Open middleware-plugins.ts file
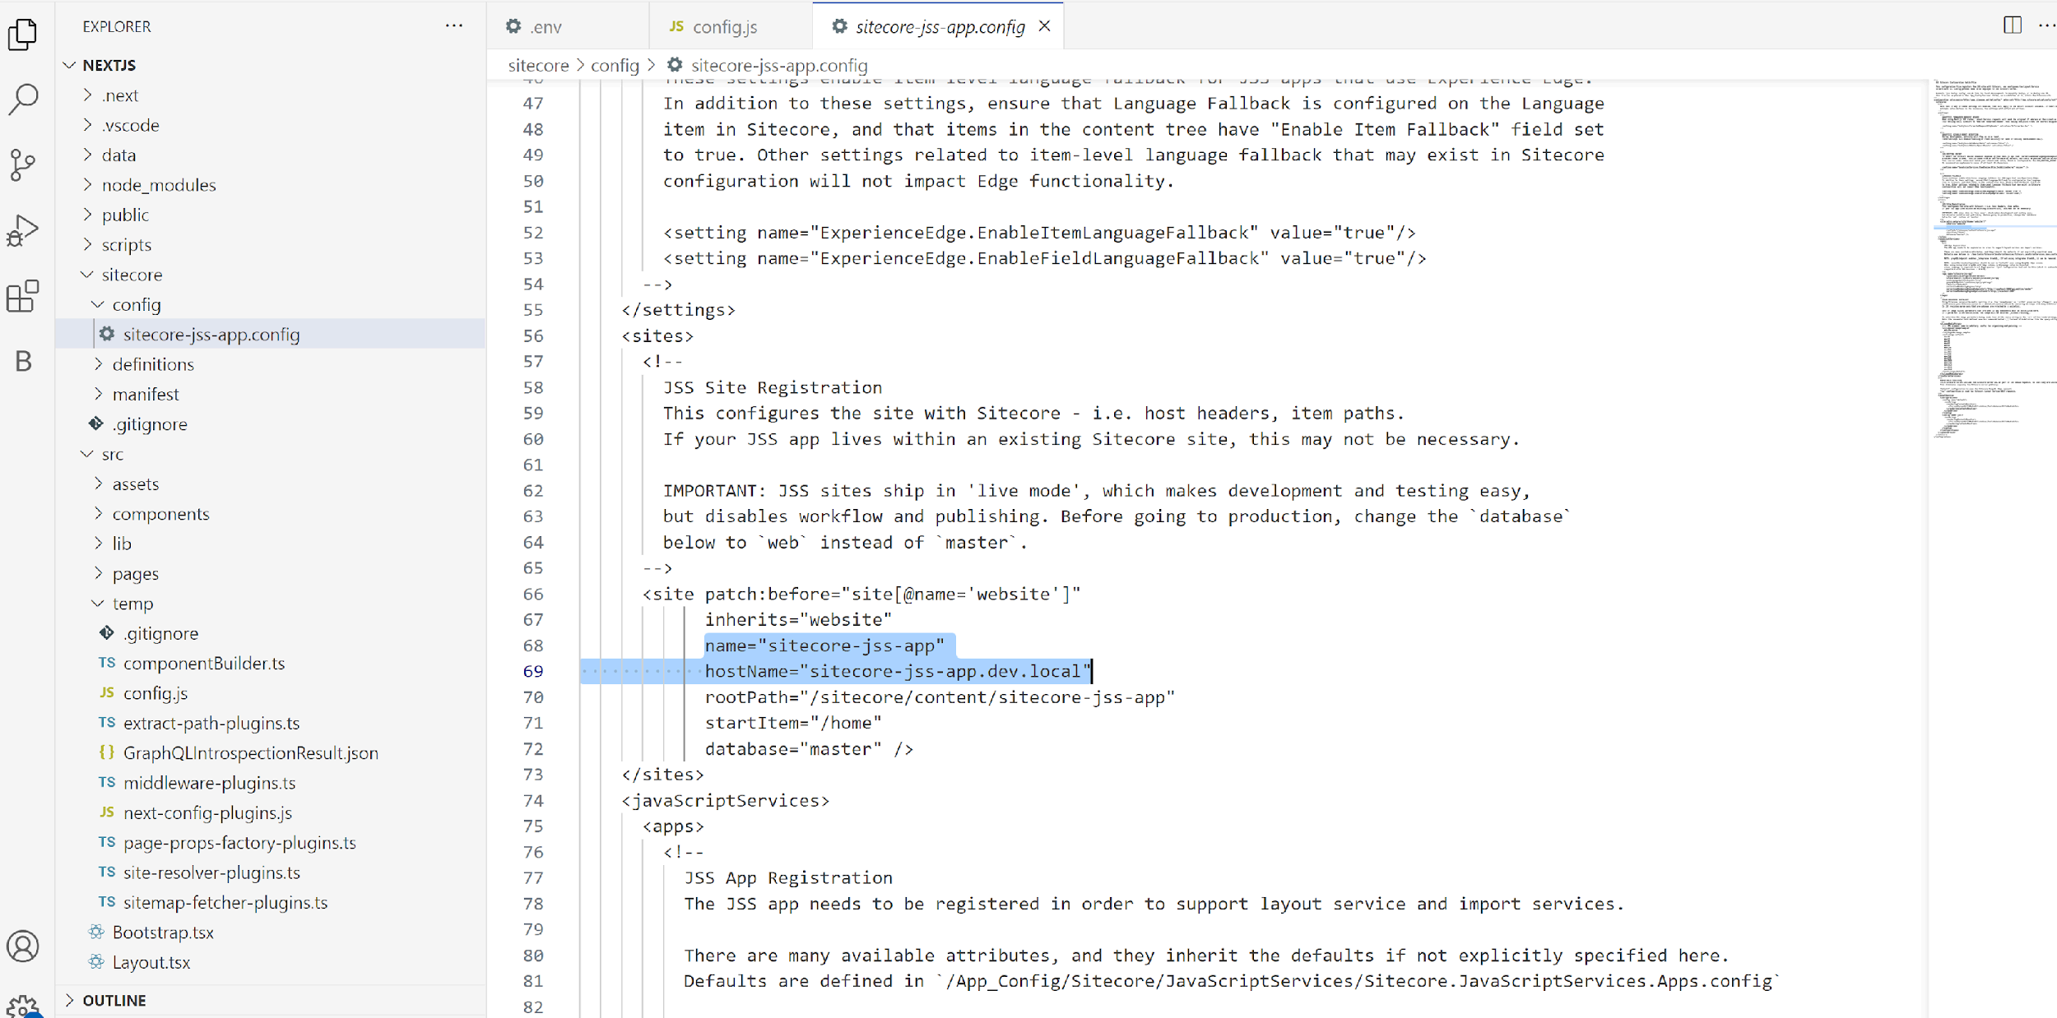 click(x=271, y=783)
